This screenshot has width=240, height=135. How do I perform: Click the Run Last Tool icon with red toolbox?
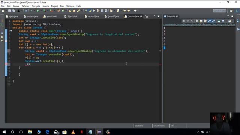pyautogui.click(x=51, y=11)
